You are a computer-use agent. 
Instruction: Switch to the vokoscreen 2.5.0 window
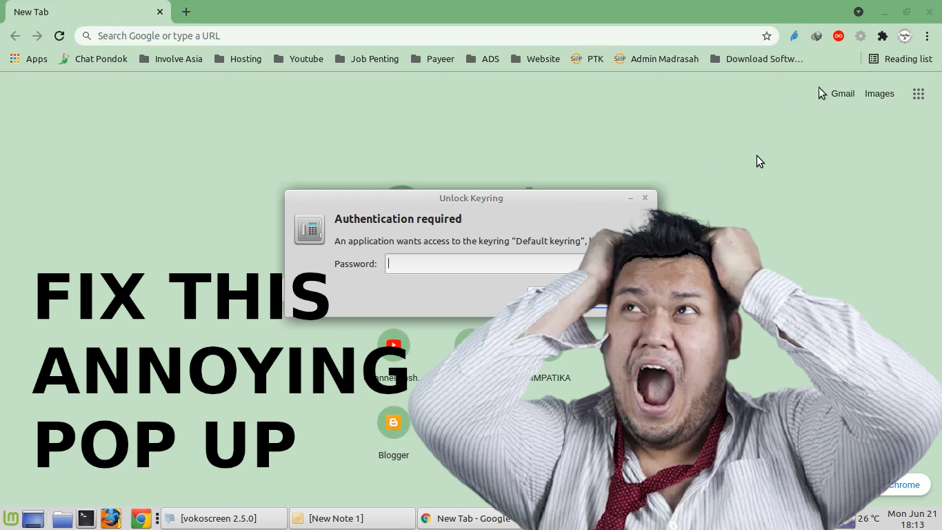(x=224, y=518)
